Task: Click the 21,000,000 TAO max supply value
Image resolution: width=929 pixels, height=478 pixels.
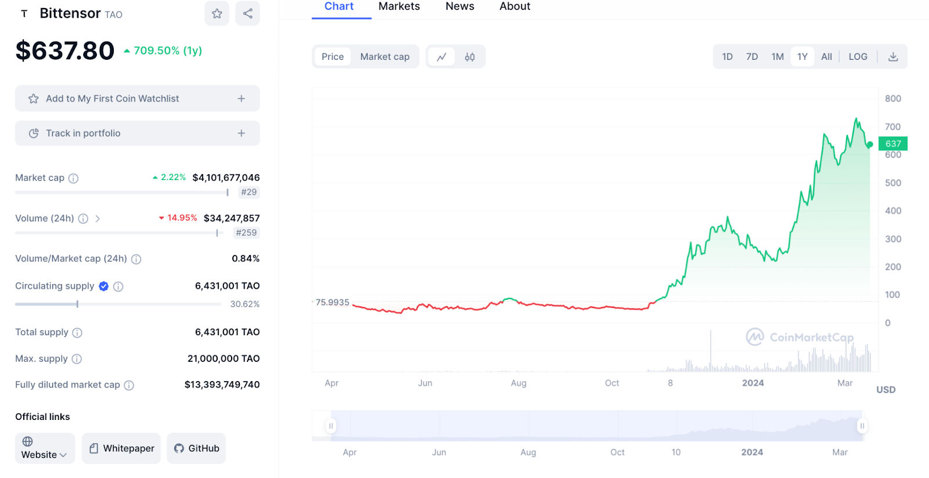Action: tap(224, 359)
